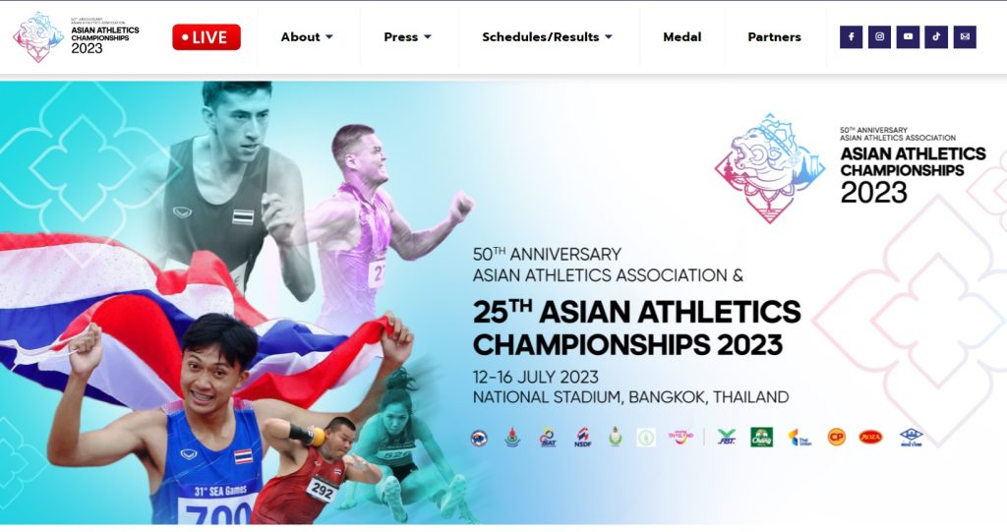This screenshot has height=532, width=1007.
Task: Open the TikTok social icon
Action: [936, 37]
